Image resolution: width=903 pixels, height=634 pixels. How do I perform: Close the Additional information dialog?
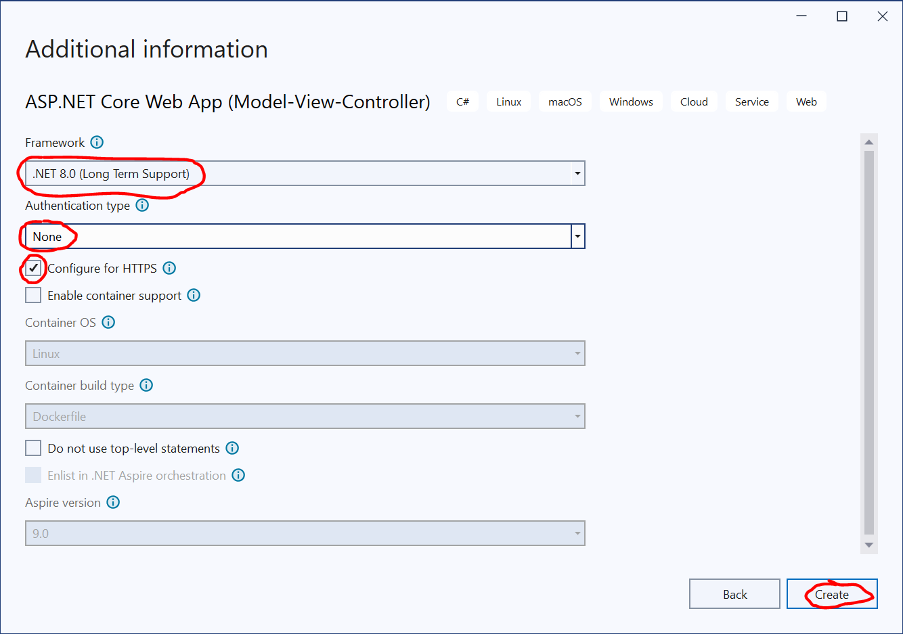point(883,16)
